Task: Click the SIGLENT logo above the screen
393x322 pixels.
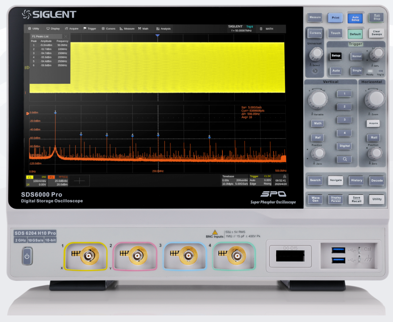Action: pos(49,14)
